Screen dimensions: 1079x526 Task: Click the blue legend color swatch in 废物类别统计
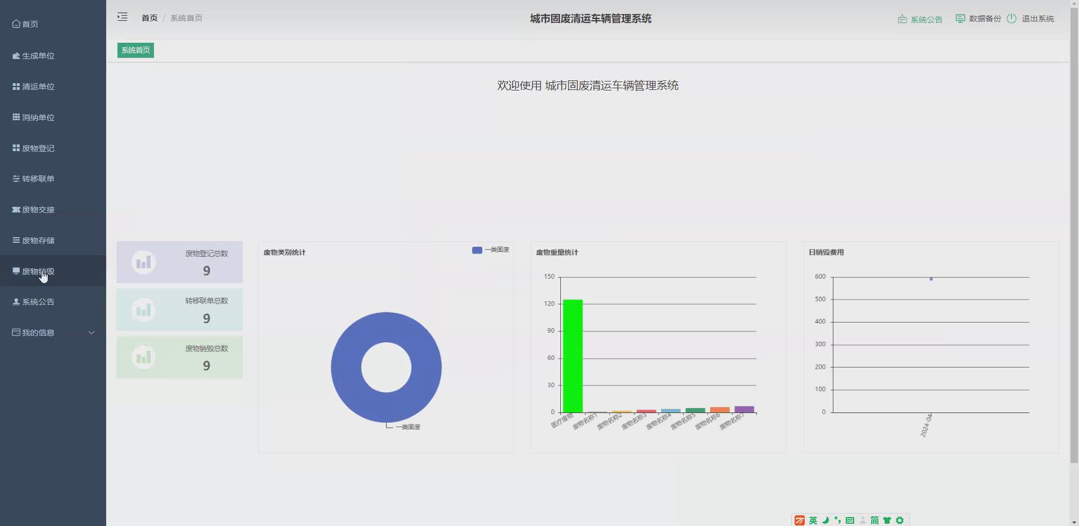tap(477, 250)
